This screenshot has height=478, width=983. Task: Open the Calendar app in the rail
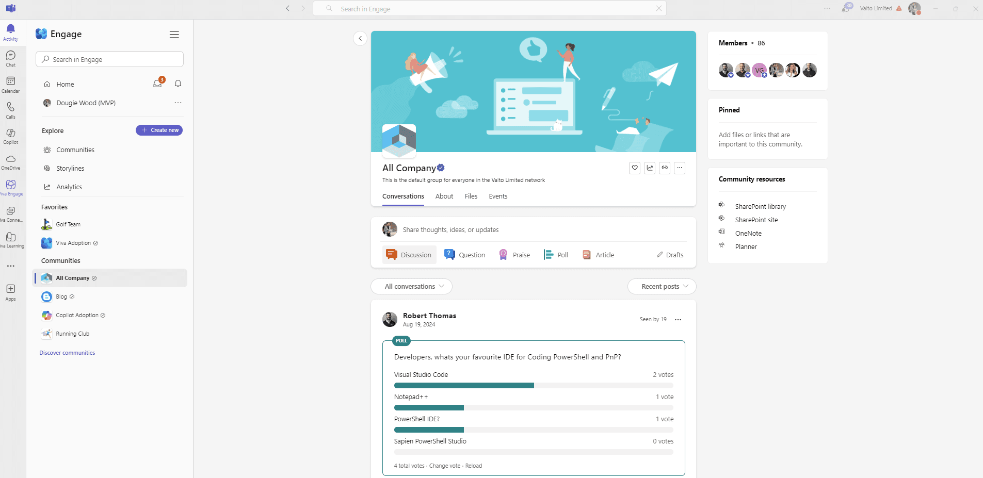(x=10, y=85)
